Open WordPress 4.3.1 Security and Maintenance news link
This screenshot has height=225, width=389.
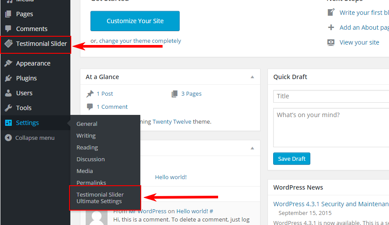[331, 204]
